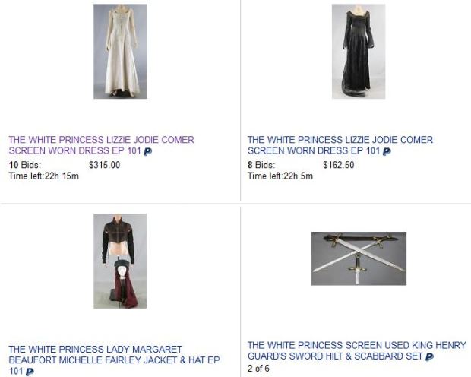This screenshot has width=471, height=377.
Task: Open King Henry Guard's Sword Hilt listing
Action: 357,350
